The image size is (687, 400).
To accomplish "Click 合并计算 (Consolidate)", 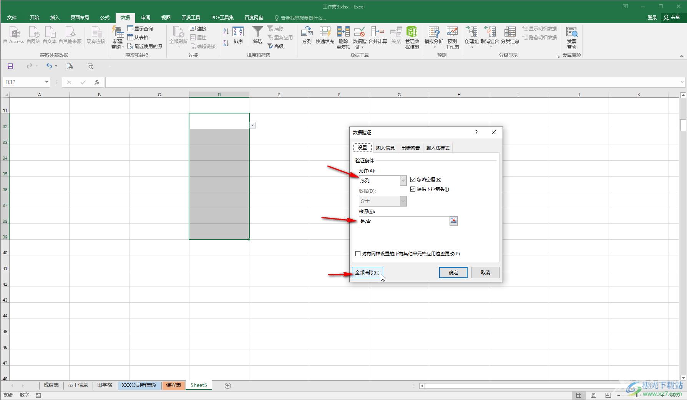I will [378, 35].
